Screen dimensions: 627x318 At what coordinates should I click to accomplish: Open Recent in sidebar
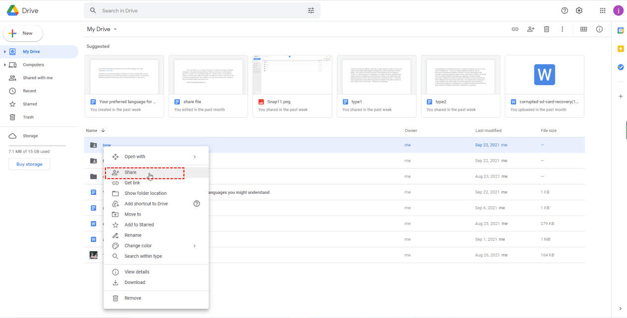pos(39,91)
